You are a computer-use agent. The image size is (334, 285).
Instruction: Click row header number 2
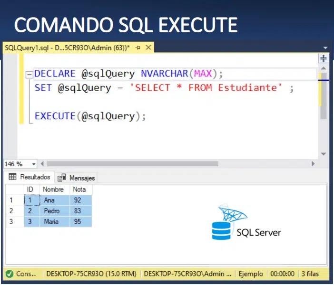15,211
